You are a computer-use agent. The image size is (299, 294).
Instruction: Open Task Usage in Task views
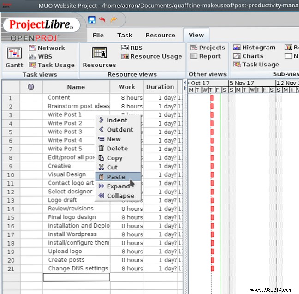click(x=52, y=65)
